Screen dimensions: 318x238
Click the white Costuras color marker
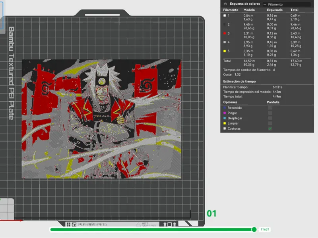tap(225, 129)
